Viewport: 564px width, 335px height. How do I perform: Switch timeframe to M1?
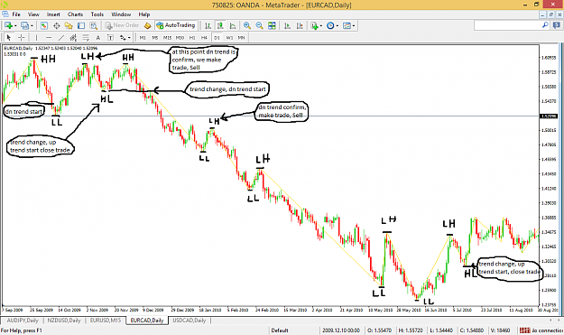point(143,37)
